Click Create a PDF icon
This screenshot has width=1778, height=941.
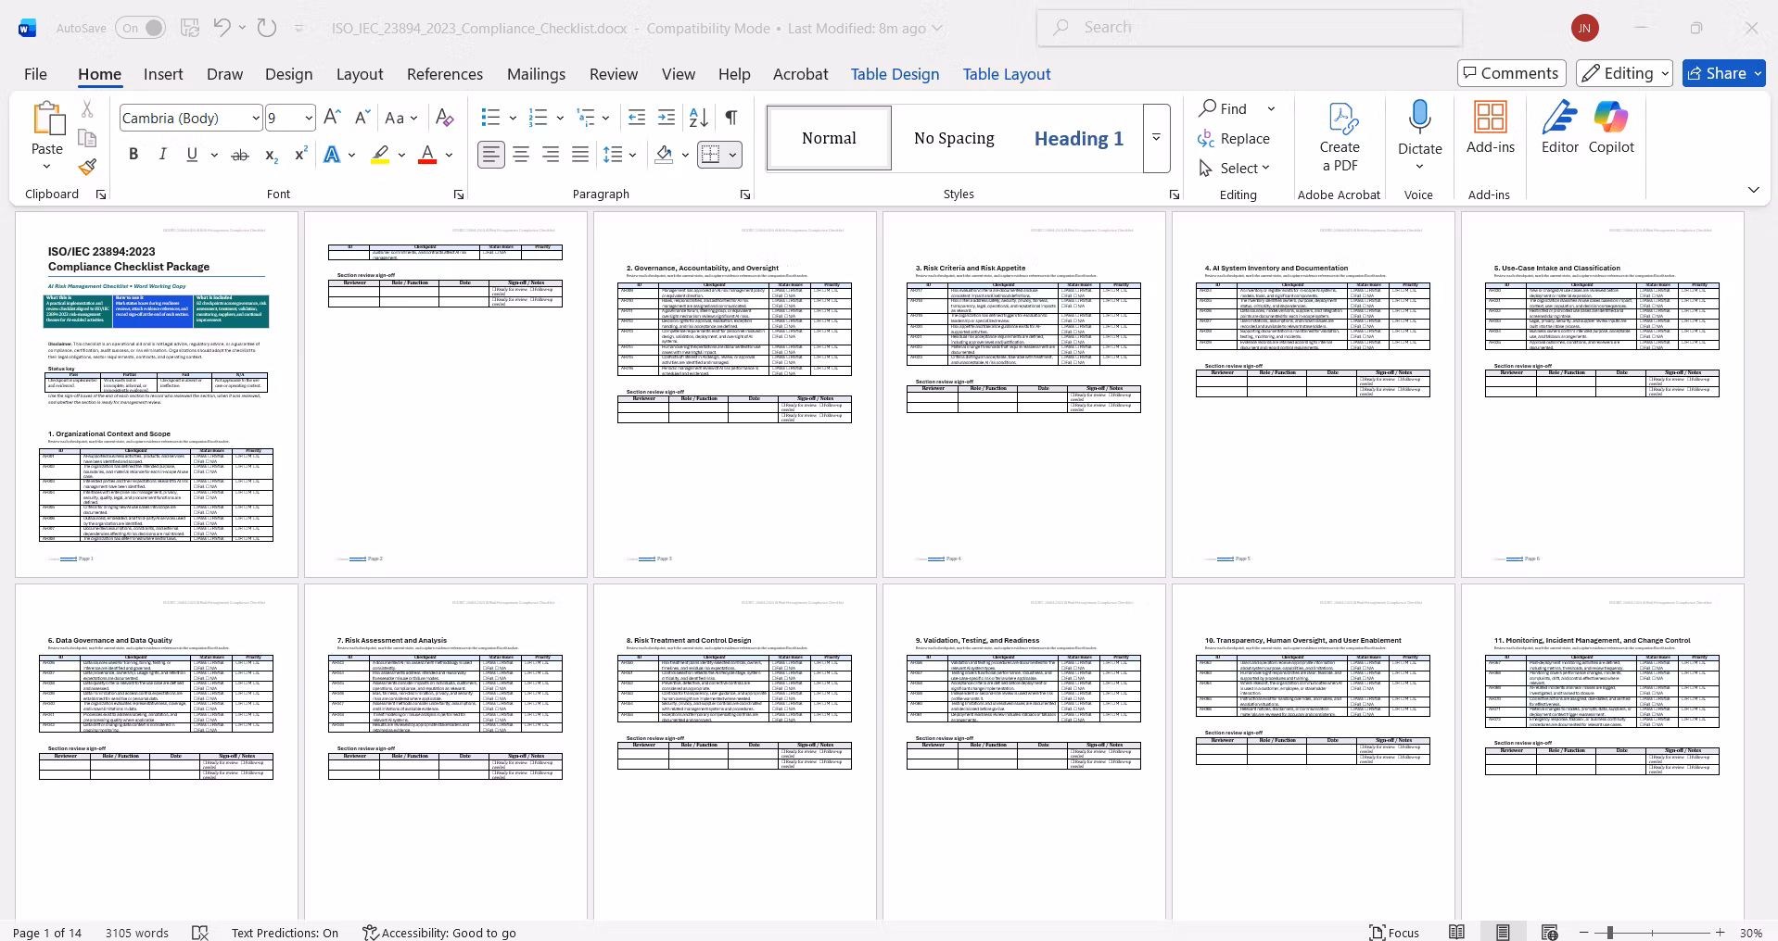(1340, 137)
